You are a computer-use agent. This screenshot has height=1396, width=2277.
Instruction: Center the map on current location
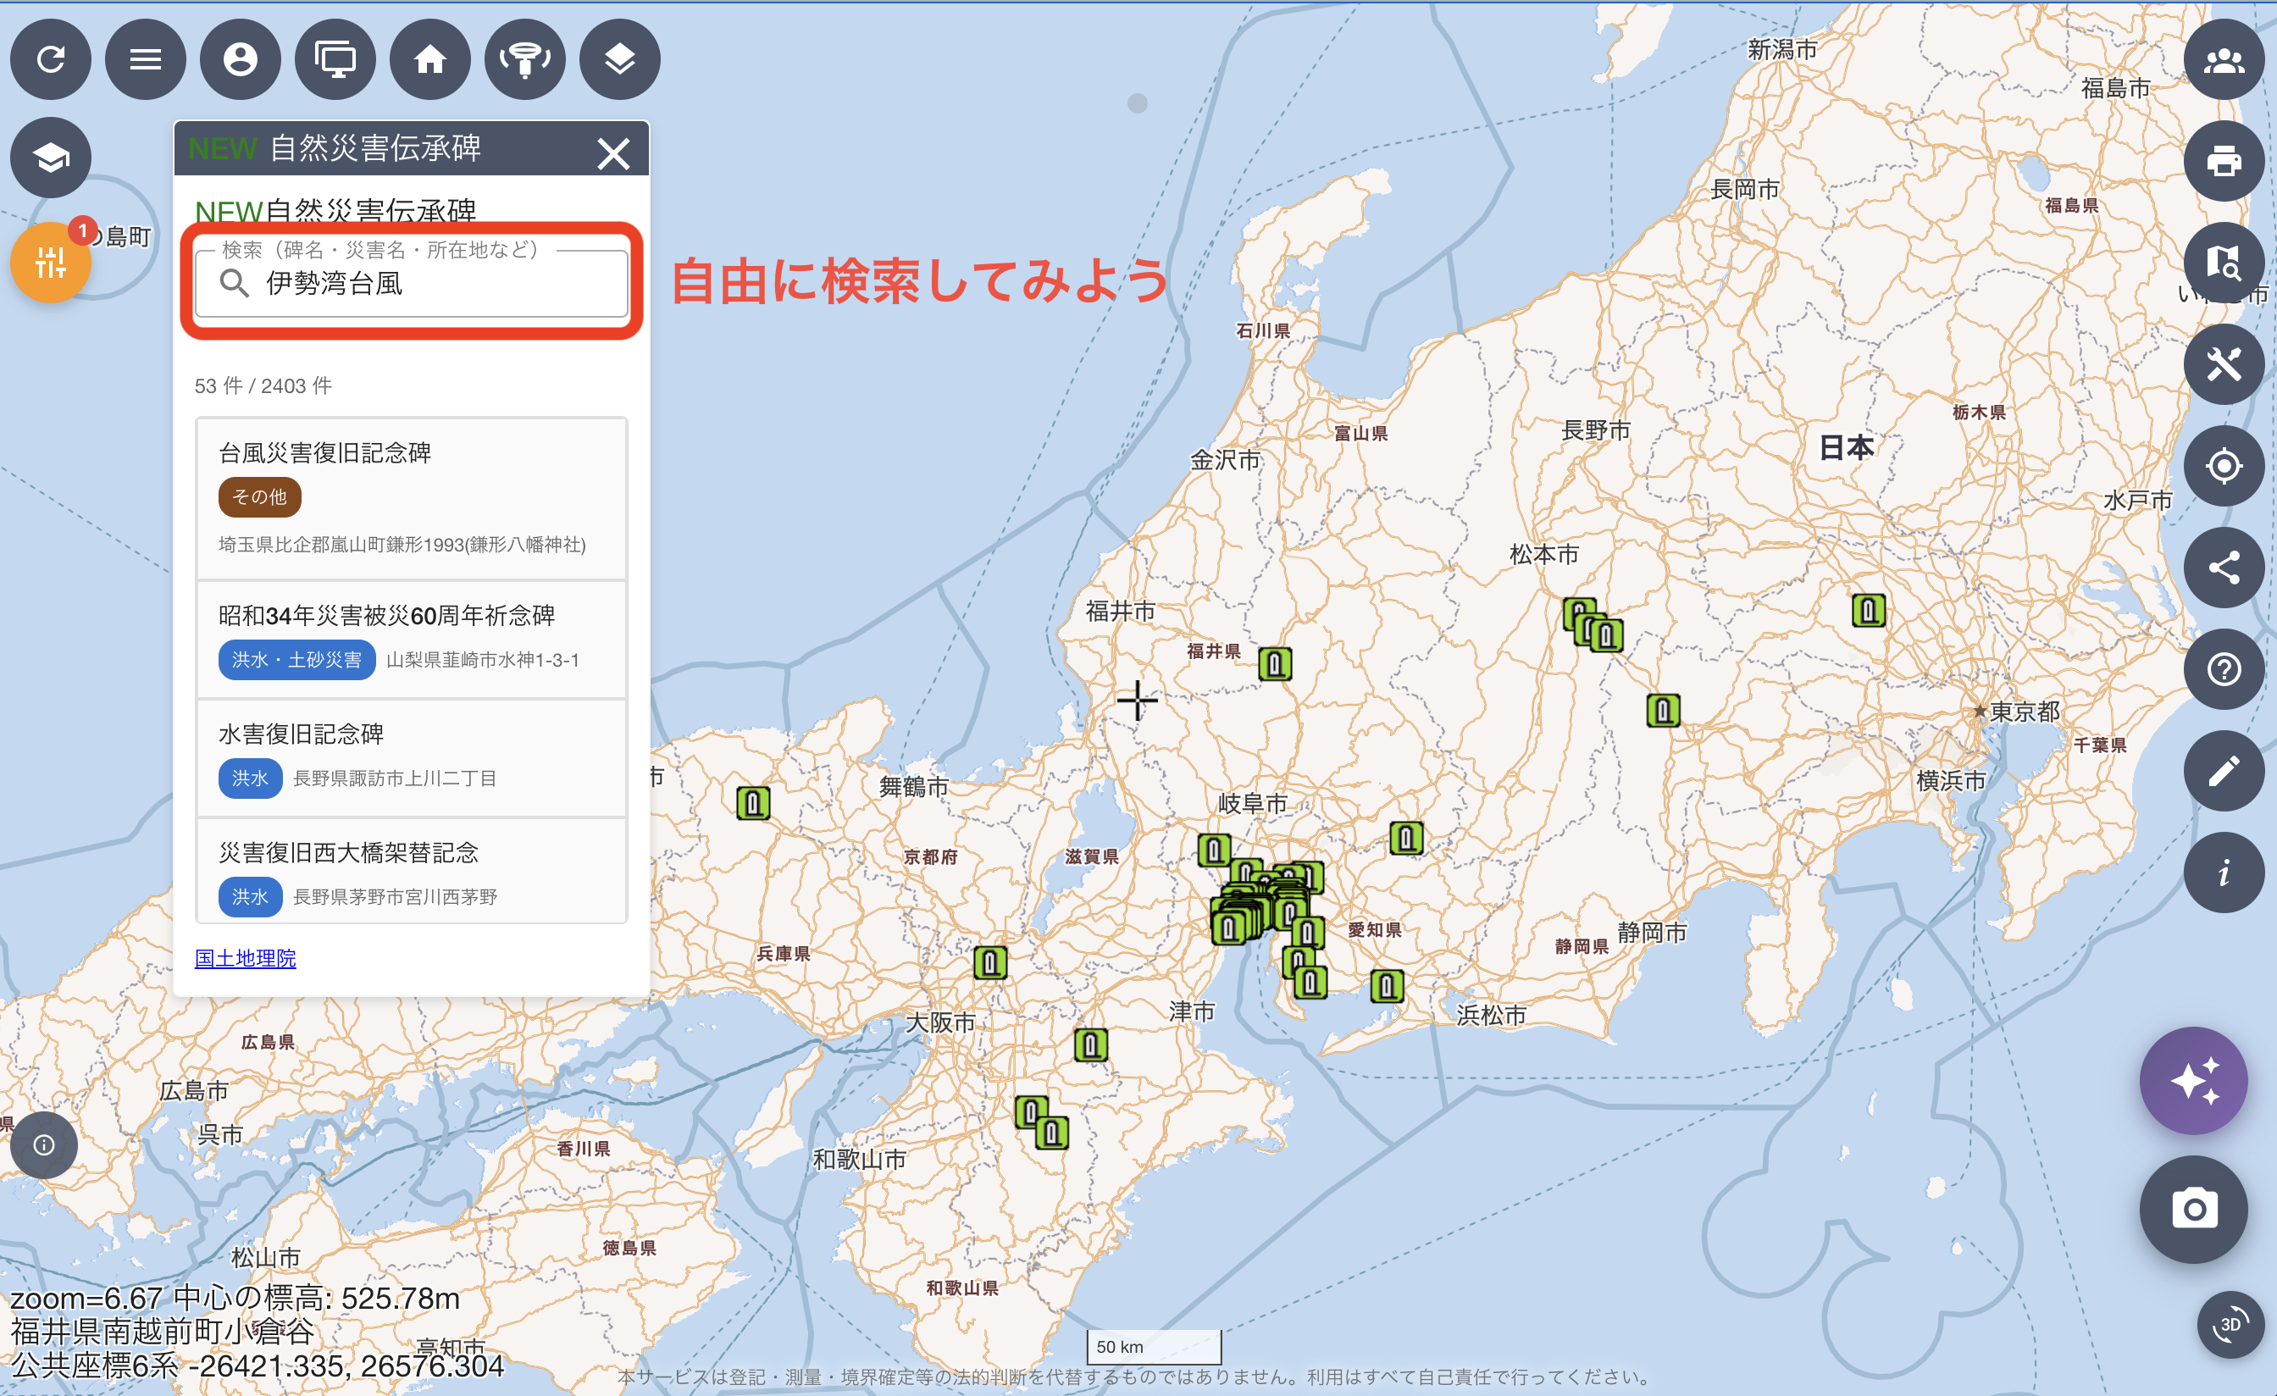tap(2224, 467)
